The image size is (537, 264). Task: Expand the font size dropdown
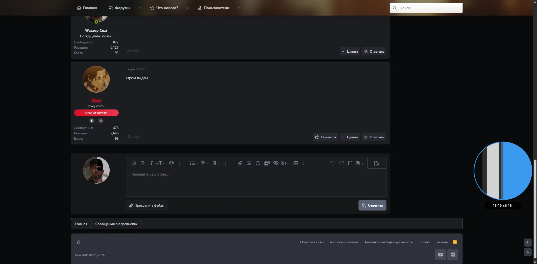[x=161, y=163]
